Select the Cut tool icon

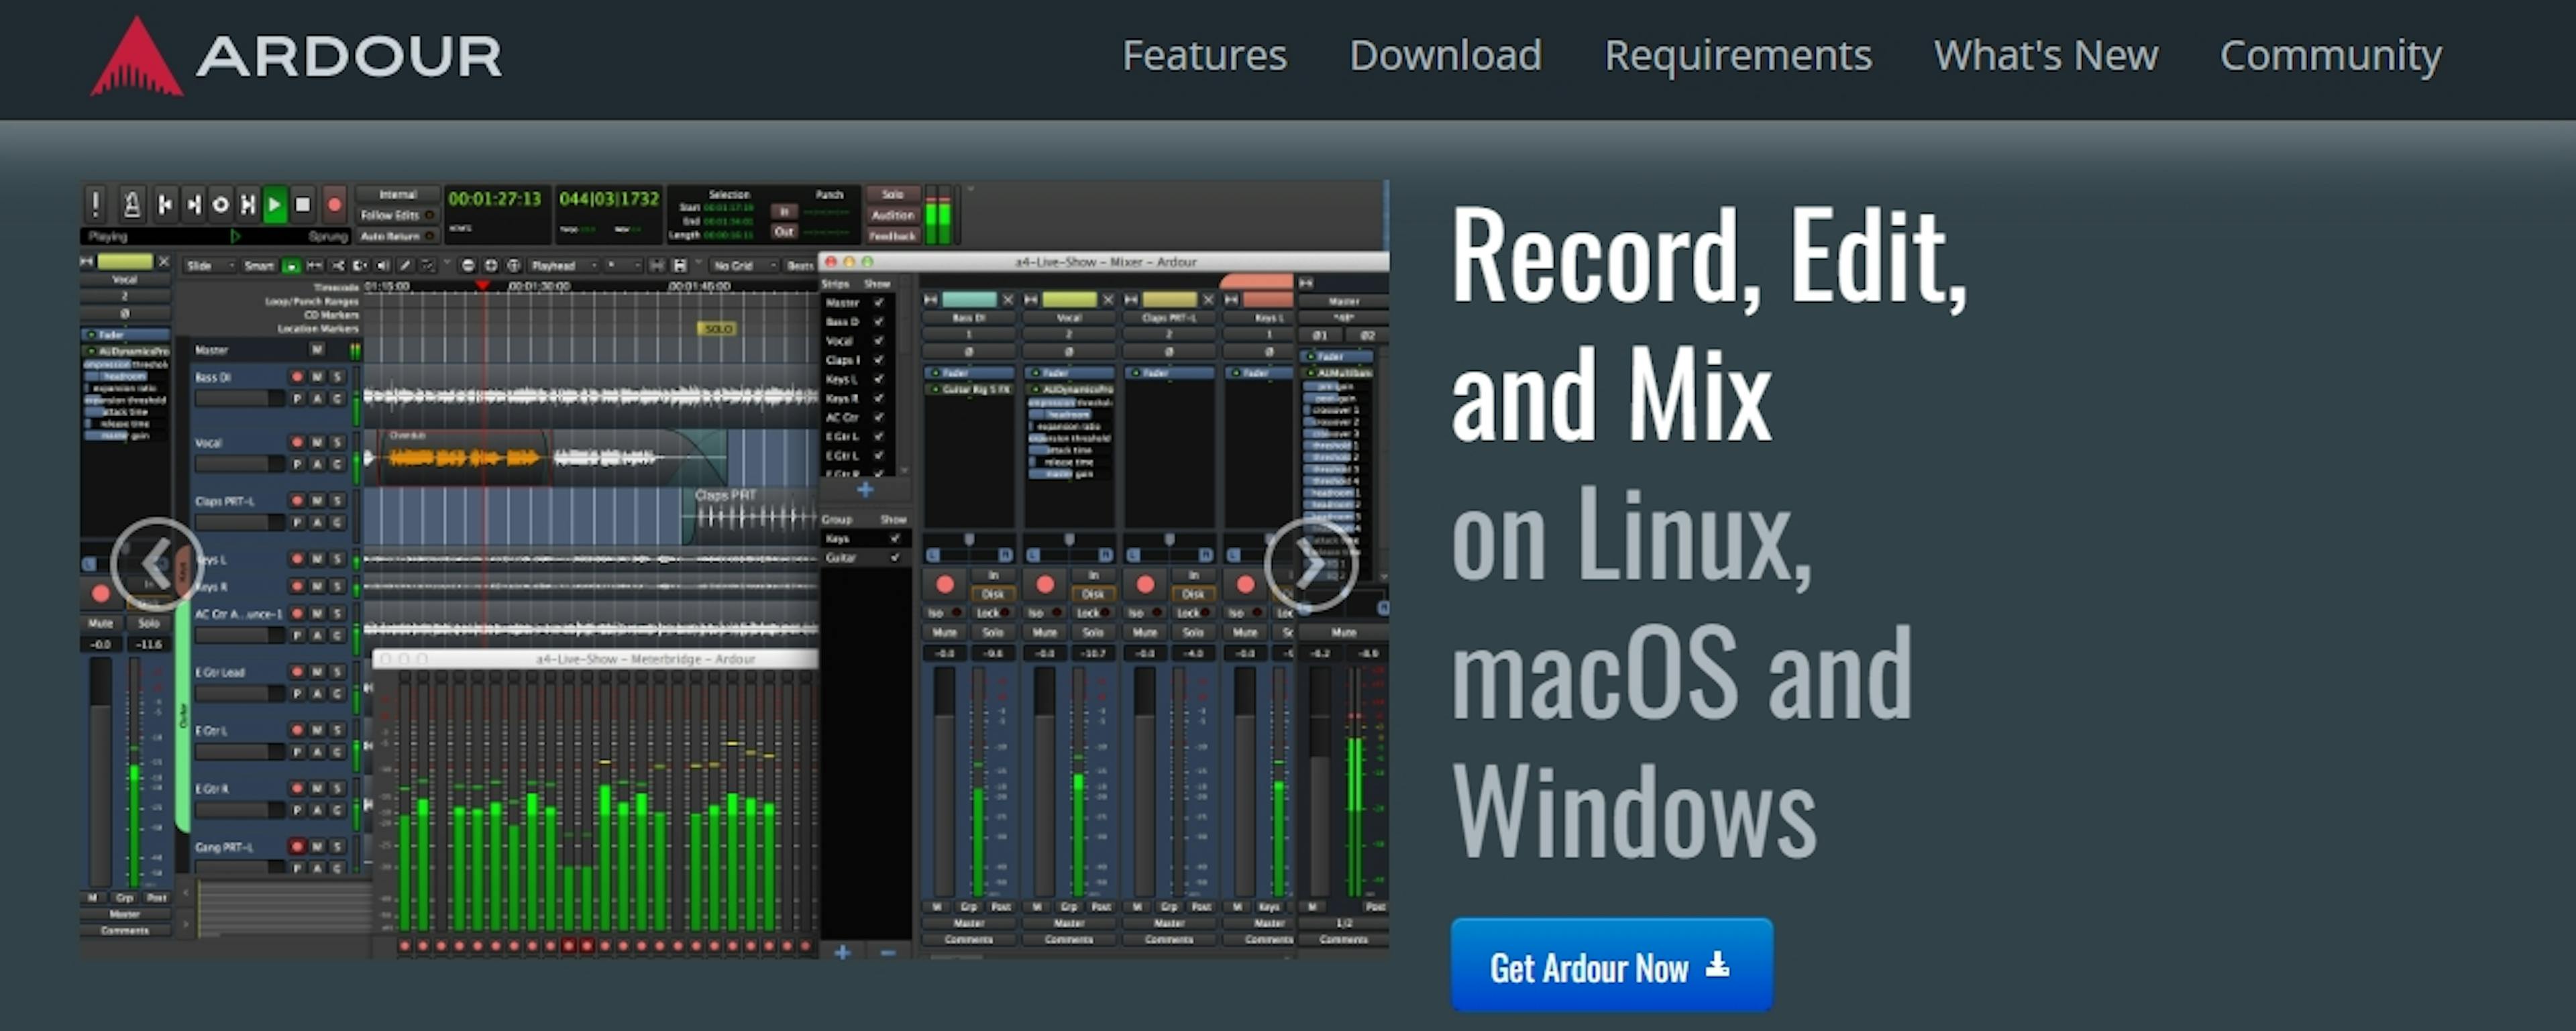point(337,266)
